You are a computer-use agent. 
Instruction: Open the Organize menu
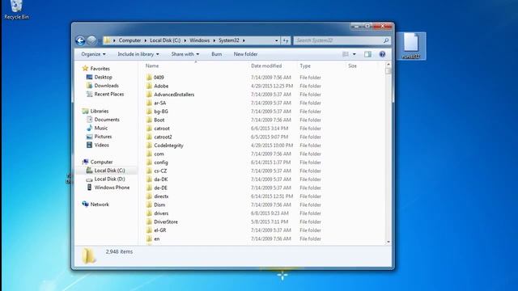coord(94,54)
